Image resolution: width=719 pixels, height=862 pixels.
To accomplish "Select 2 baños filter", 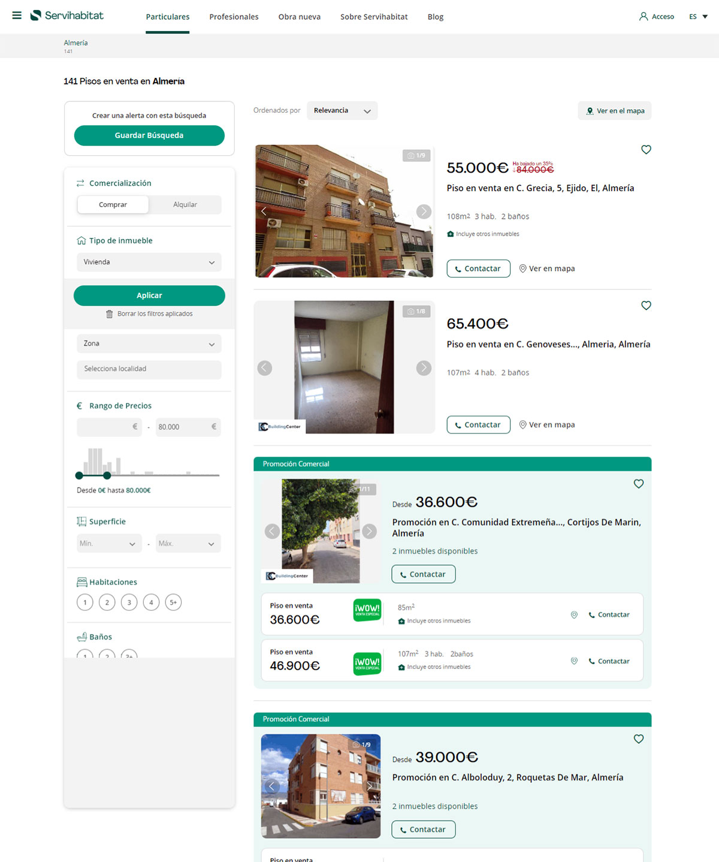I will click(107, 656).
